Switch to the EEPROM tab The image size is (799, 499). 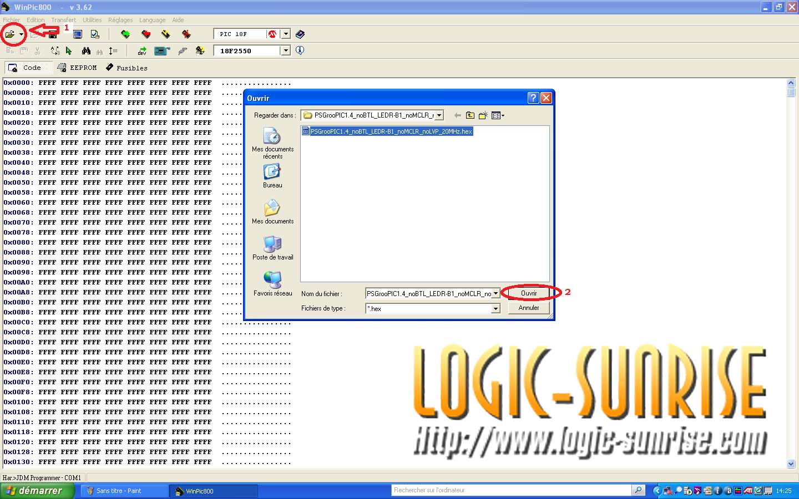tap(77, 68)
